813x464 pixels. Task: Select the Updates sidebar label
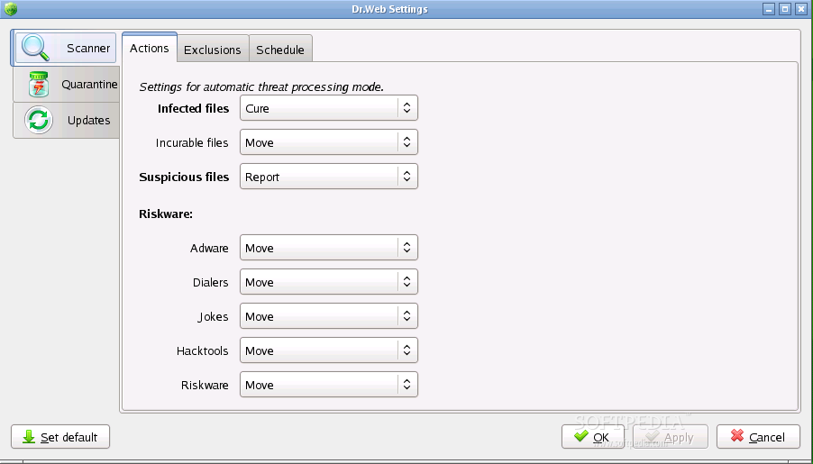pos(88,120)
